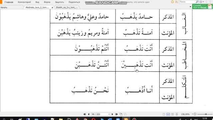Switch to continuous page view mode
The image size is (213, 120).
pos(168,114)
